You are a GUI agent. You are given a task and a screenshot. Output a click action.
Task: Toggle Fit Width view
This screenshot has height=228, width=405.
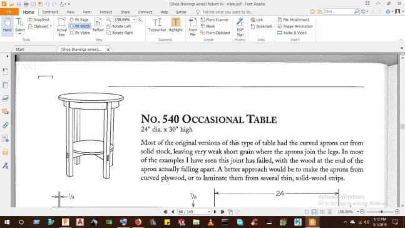(80, 26)
